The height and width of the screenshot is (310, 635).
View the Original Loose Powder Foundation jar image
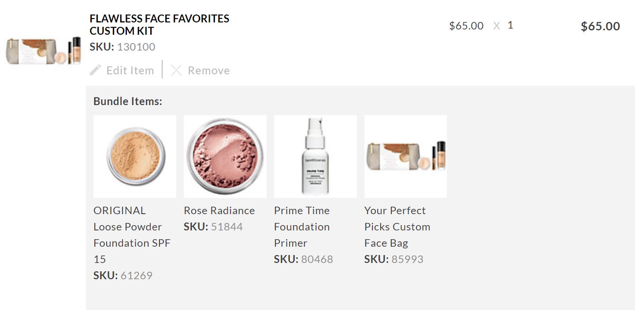(x=135, y=157)
